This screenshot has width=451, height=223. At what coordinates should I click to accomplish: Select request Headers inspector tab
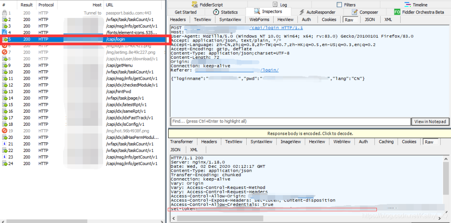(178, 19)
